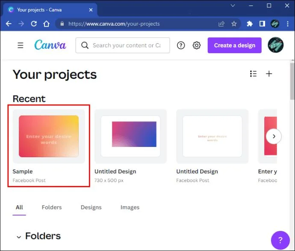Click the Recent section heading
The width and height of the screenshot is (295, 251).
tap(29, 99)
